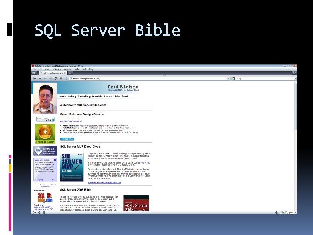Click the Schedule navigation link
This screenshot has width=313, height=235.
[97, 96]
